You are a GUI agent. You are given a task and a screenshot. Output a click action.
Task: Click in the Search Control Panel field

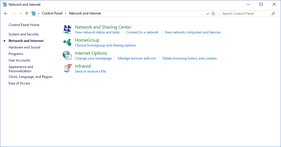pyautogui.click(x=245, y=14)
